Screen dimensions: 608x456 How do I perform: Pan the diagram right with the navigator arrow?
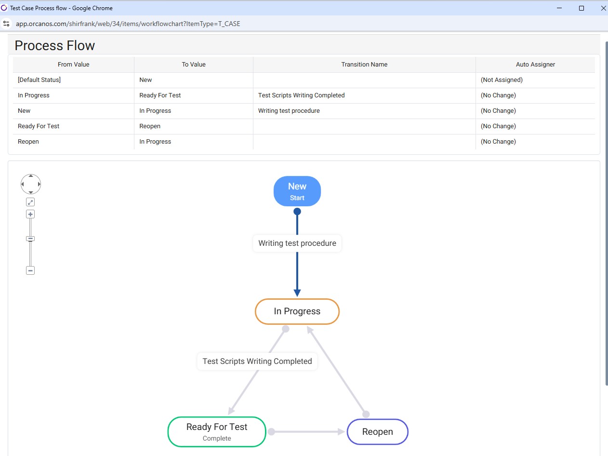click(39, 184)
